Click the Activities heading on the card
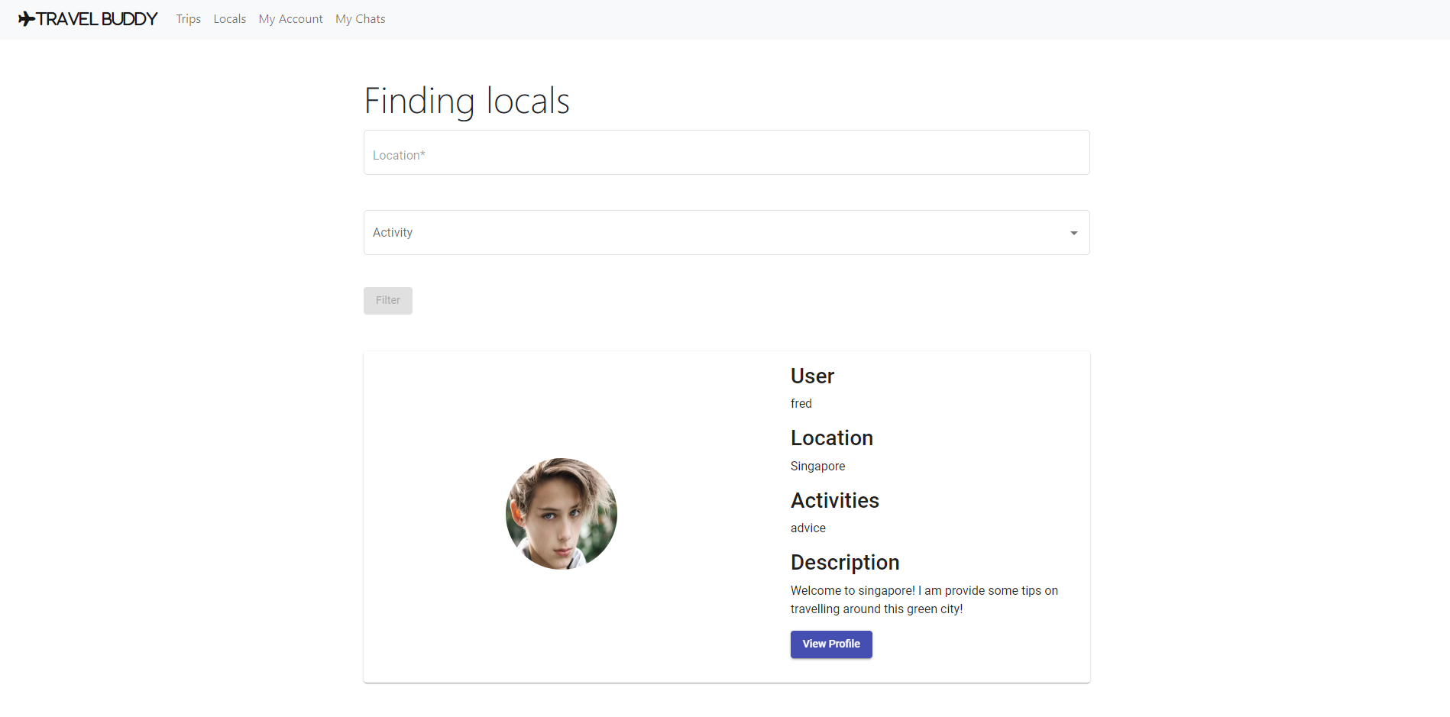 click(x=834, y=500)
